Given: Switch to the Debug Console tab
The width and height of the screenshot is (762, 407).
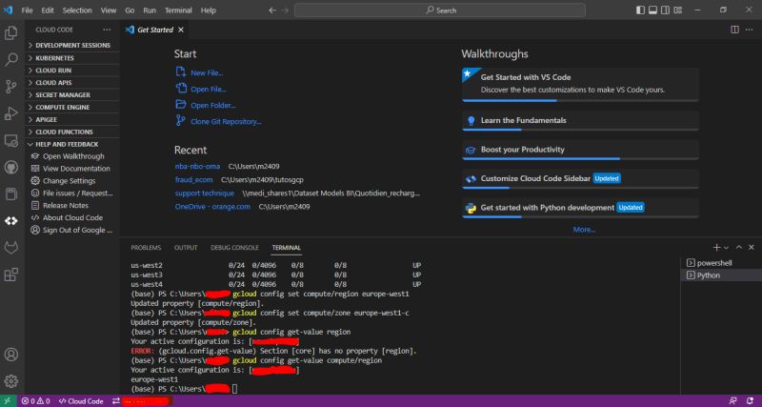Looking at the screenshot, I should tap(234, 248).
